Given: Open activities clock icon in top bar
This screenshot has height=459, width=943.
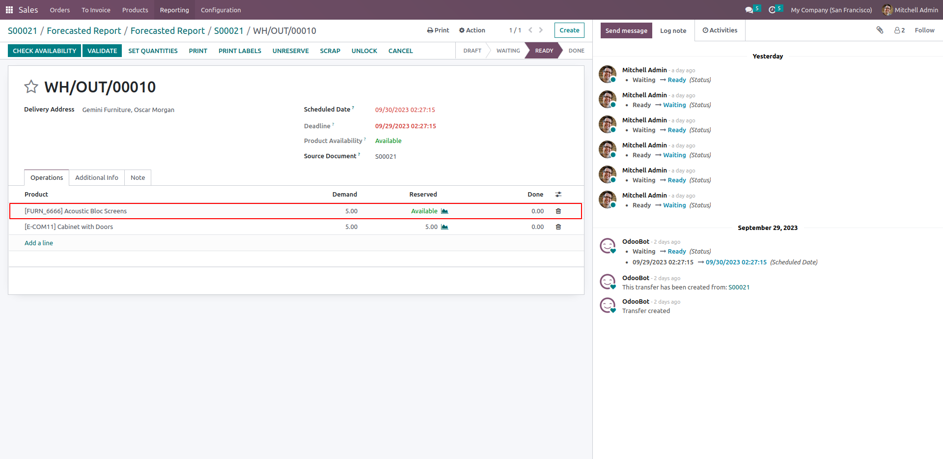Looking at the screenshot, I should [x=772, y=10].
